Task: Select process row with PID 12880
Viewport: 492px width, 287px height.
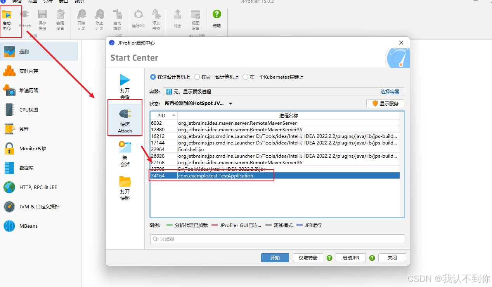Action: [x=275, y=129]
